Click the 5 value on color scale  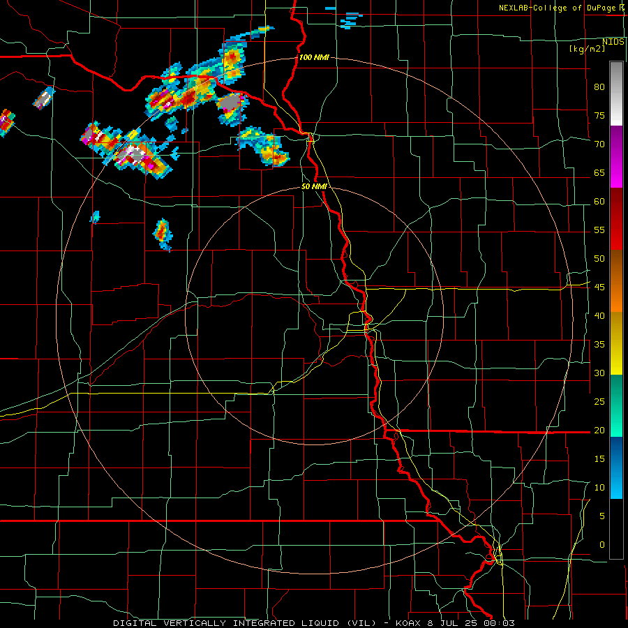pos(602,516)
